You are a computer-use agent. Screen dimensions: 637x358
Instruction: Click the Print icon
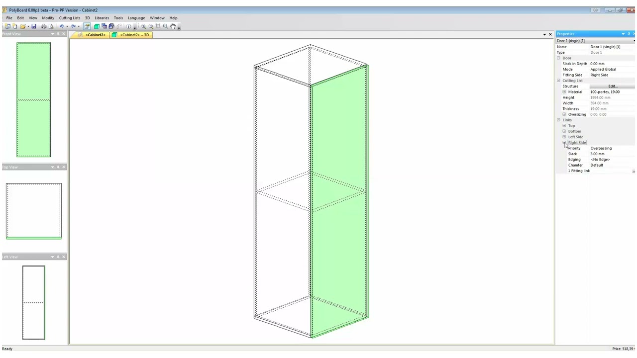tap(44, 26)
